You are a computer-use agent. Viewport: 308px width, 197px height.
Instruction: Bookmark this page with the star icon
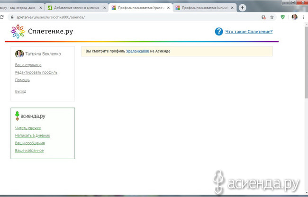pyautogui.click(x=272, y=17)
